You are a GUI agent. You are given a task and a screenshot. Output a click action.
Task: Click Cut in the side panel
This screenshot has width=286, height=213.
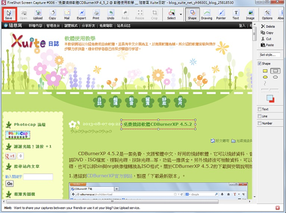pos(266,39)
